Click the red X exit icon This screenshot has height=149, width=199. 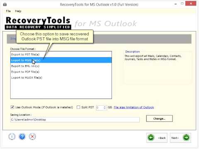(32, 137)
